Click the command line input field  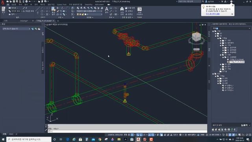point(127,131)
